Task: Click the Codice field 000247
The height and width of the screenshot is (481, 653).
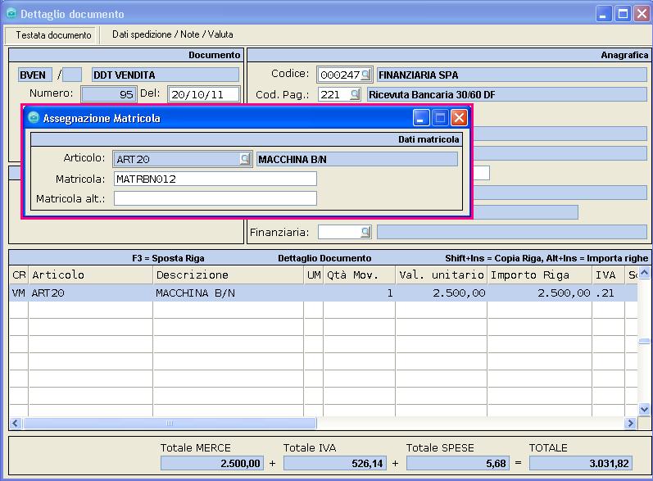Action: pyautogui.click(x=339, y=75)
